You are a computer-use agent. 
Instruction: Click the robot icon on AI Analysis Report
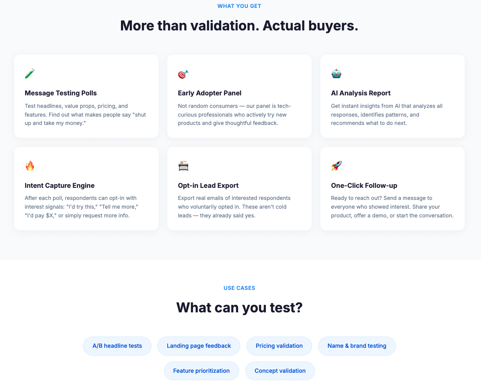[x=336, y=74]
